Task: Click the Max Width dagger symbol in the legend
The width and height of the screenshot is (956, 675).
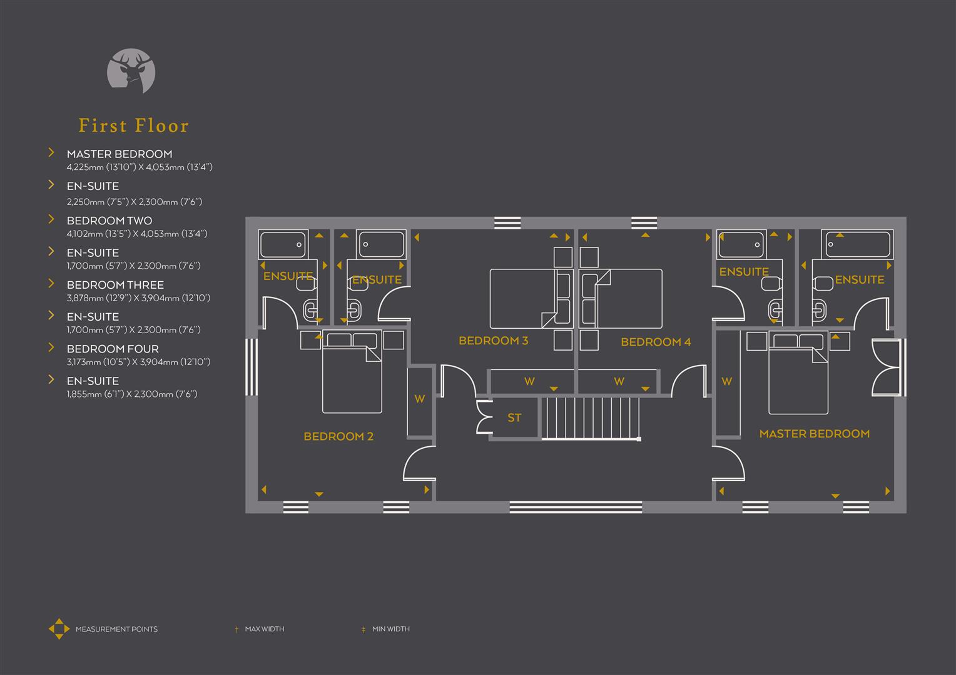Action: (x=236, y=629)
